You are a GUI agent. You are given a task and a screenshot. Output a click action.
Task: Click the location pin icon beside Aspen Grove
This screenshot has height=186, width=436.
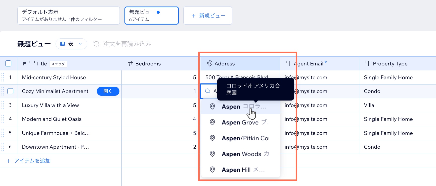tap(212, 122)
